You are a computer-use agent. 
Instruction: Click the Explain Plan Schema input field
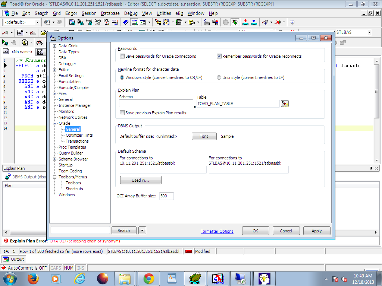coord(156,104)
